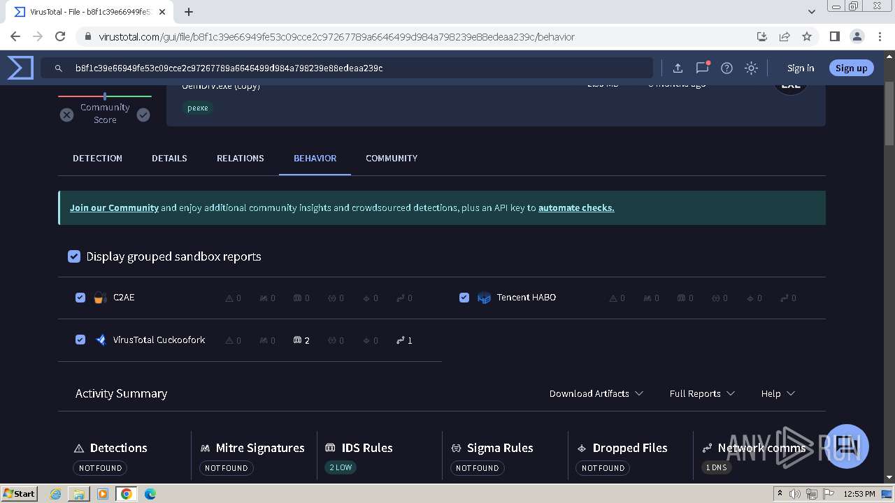
Task: Click the community score downvote X icon
Action: pos(66,115)
